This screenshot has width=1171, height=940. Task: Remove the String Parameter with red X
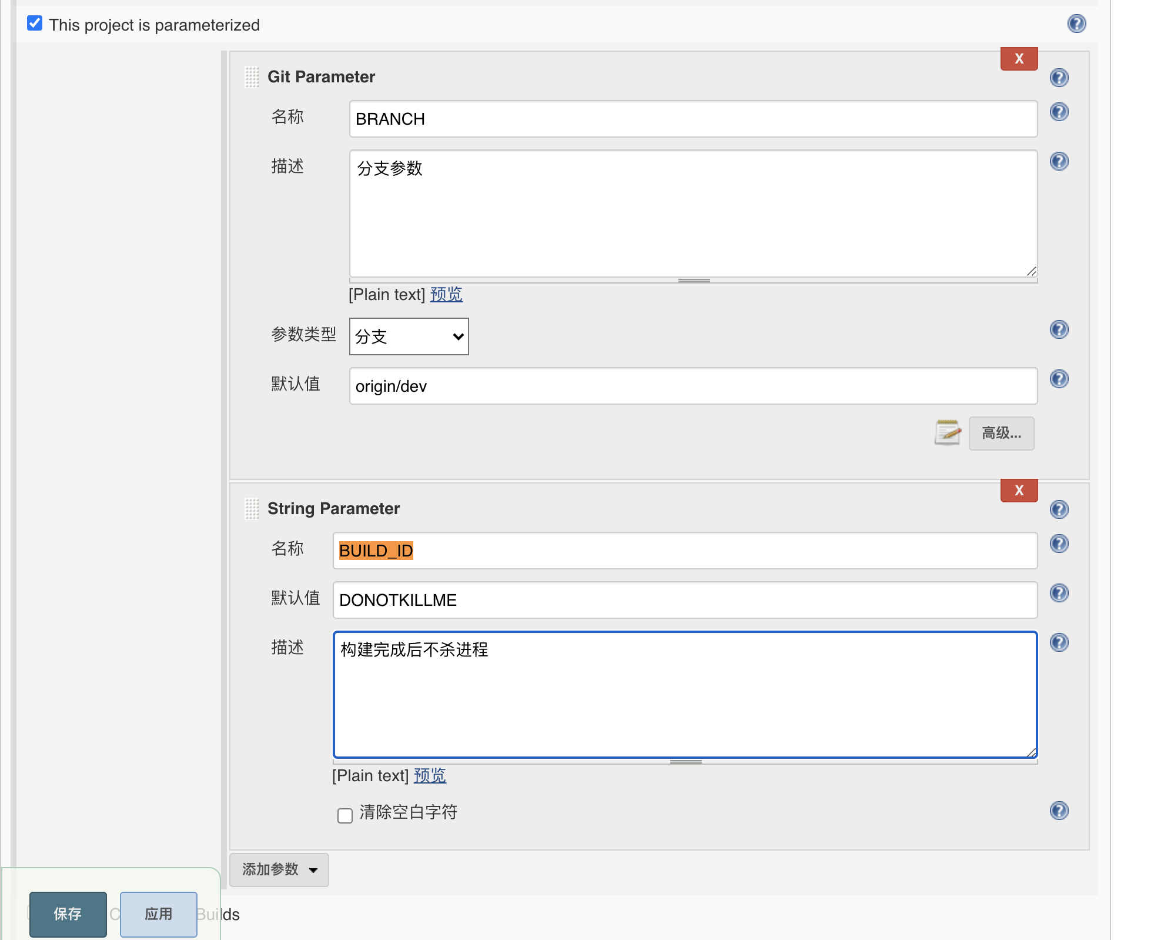tap(1018, 491)
